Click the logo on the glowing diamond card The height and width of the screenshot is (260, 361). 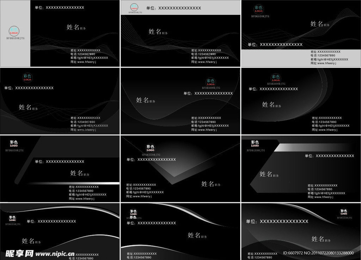pyautogui.click(x=150, y=148)
